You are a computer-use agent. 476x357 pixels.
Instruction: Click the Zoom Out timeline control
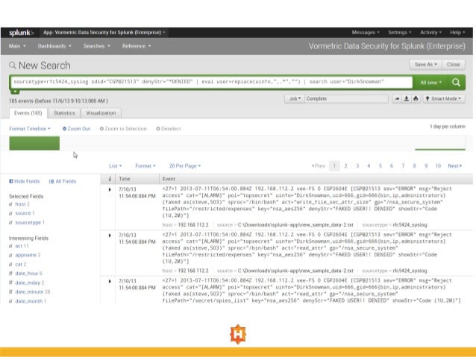[77, 129]
